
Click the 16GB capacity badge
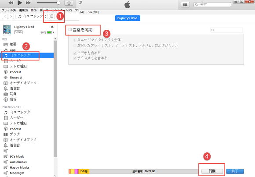tap(18, 32)
